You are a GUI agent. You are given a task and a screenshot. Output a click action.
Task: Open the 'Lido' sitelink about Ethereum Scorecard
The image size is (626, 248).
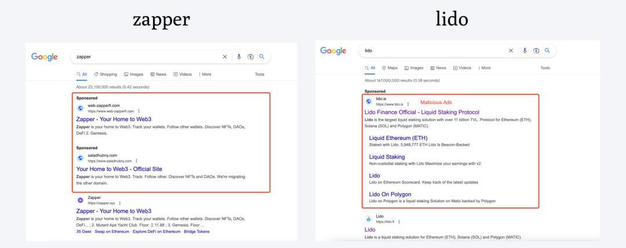coord(374,176)
